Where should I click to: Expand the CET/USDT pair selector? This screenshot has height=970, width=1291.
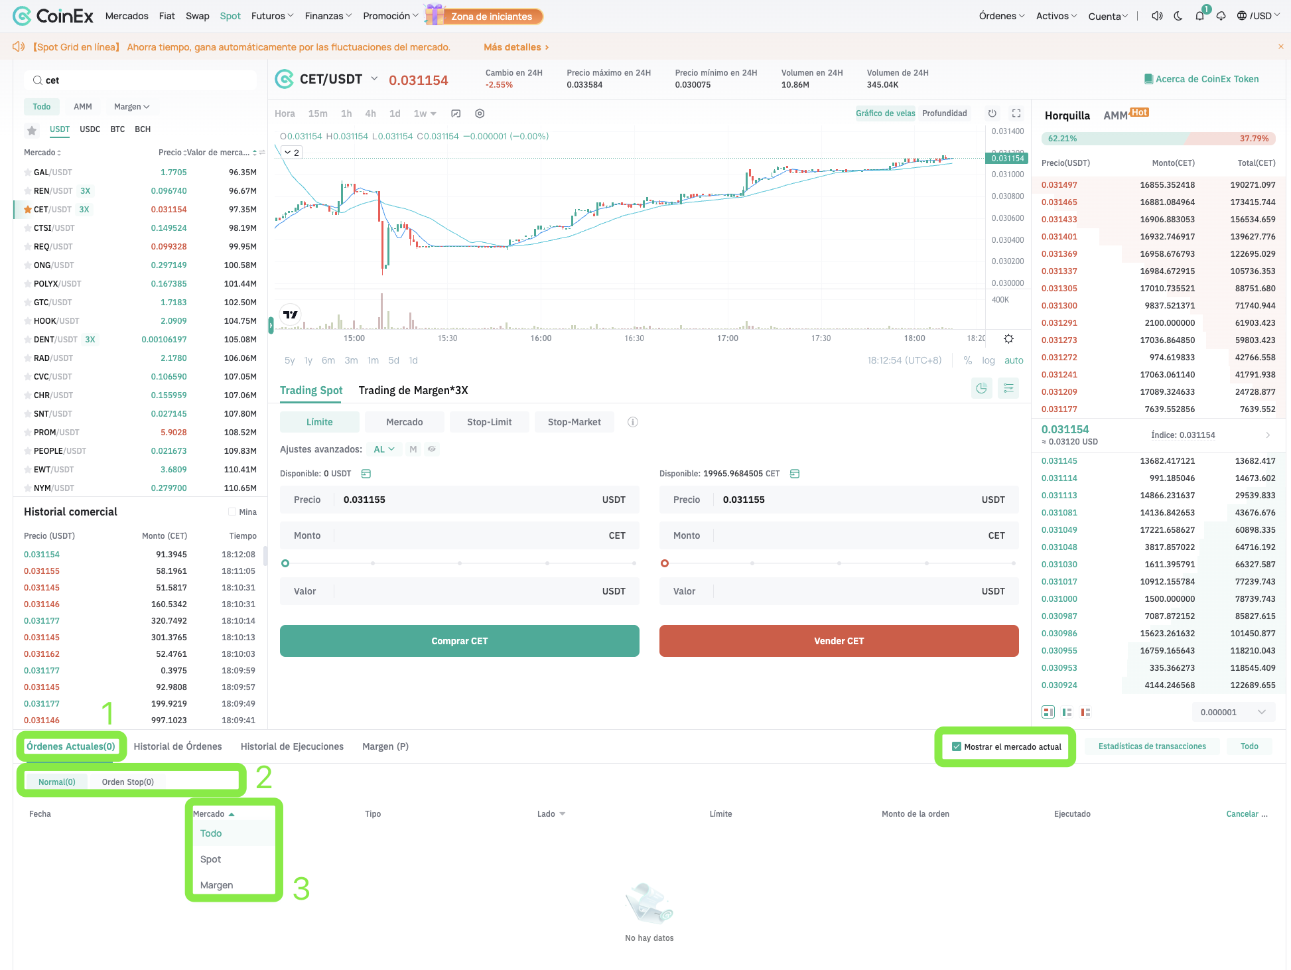(x=374, y=79)
